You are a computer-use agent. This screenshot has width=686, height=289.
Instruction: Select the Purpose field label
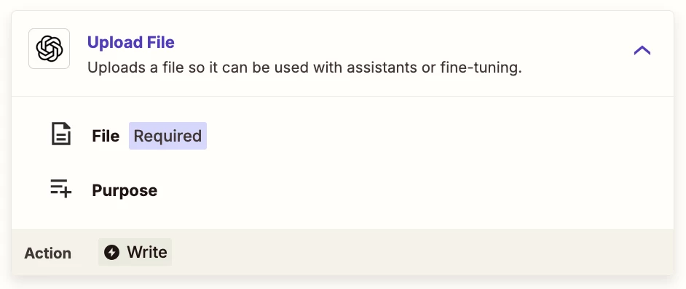click(x=125, y=190)
